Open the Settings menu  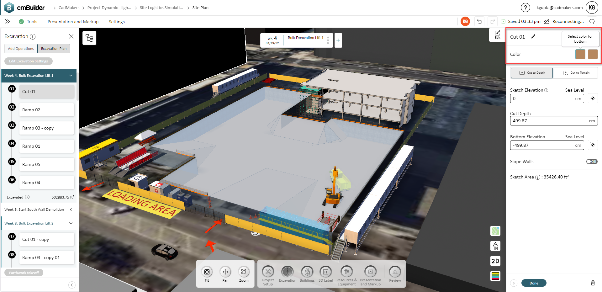[116, 21]
